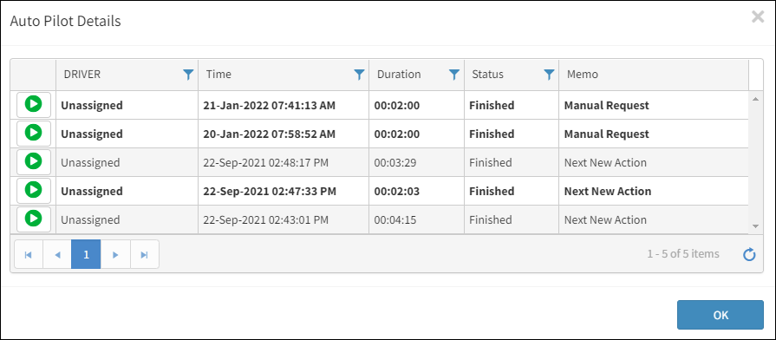The height and width of the screenshot is (340, 776).
Task: Click the scrollbar down arrow
Action: pos(755,226)
